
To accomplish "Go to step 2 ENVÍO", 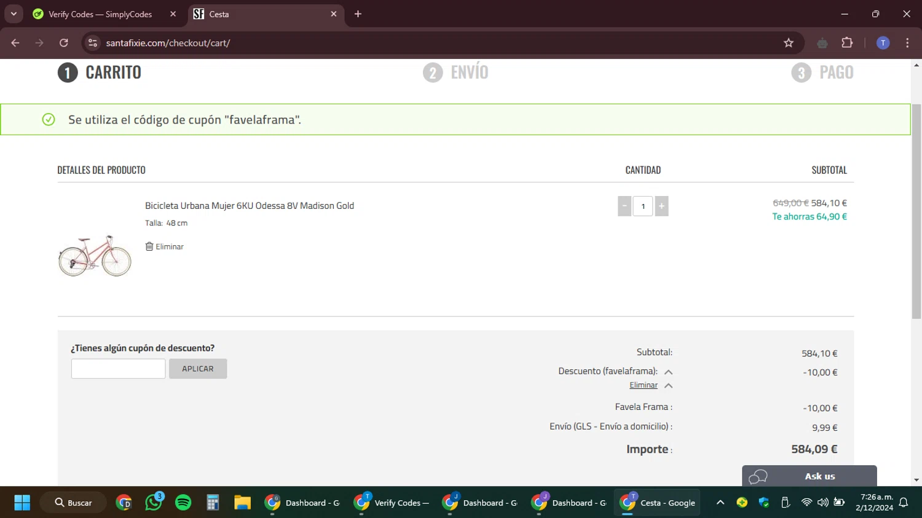I will click(x=455, y=73).
